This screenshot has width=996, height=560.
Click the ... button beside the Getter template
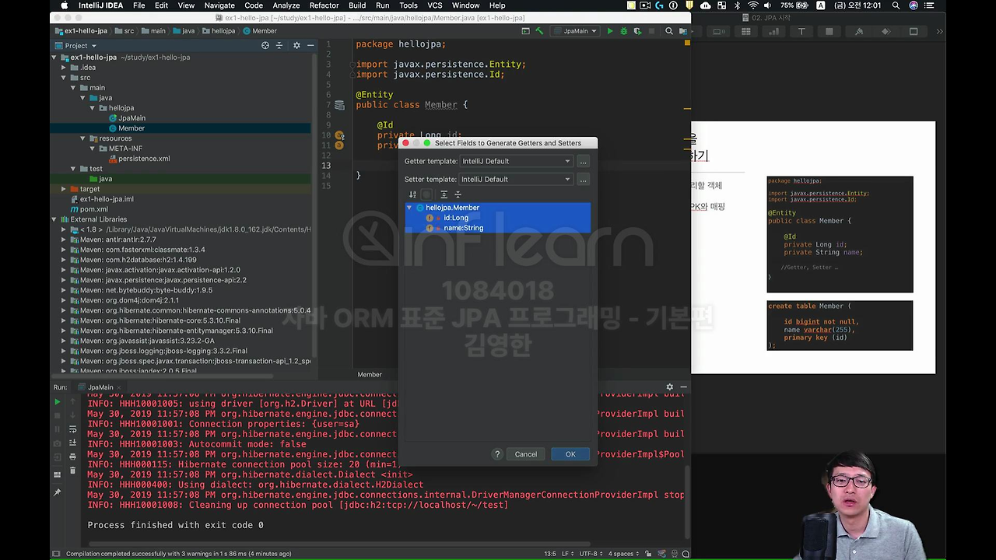[584, 161]
